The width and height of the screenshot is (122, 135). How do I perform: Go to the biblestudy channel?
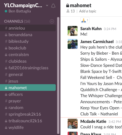[28, 41]
